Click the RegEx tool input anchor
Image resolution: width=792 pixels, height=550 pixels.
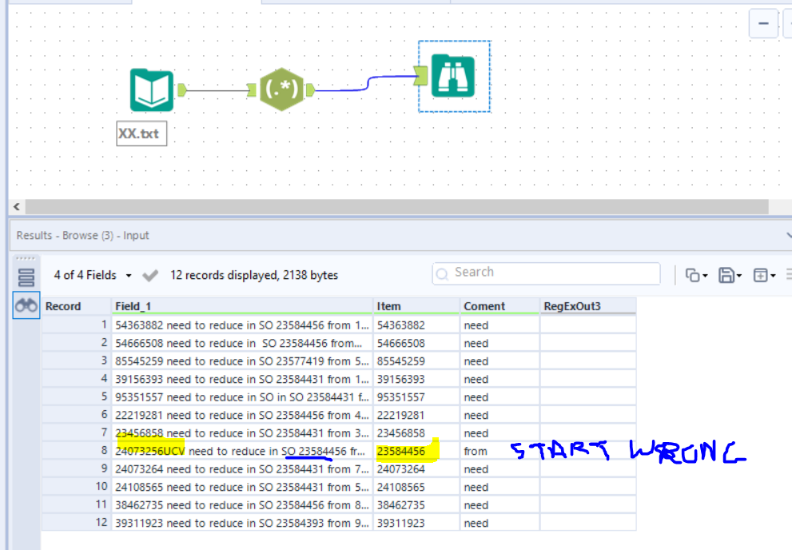pyautogui.click(x=252, y=90)
